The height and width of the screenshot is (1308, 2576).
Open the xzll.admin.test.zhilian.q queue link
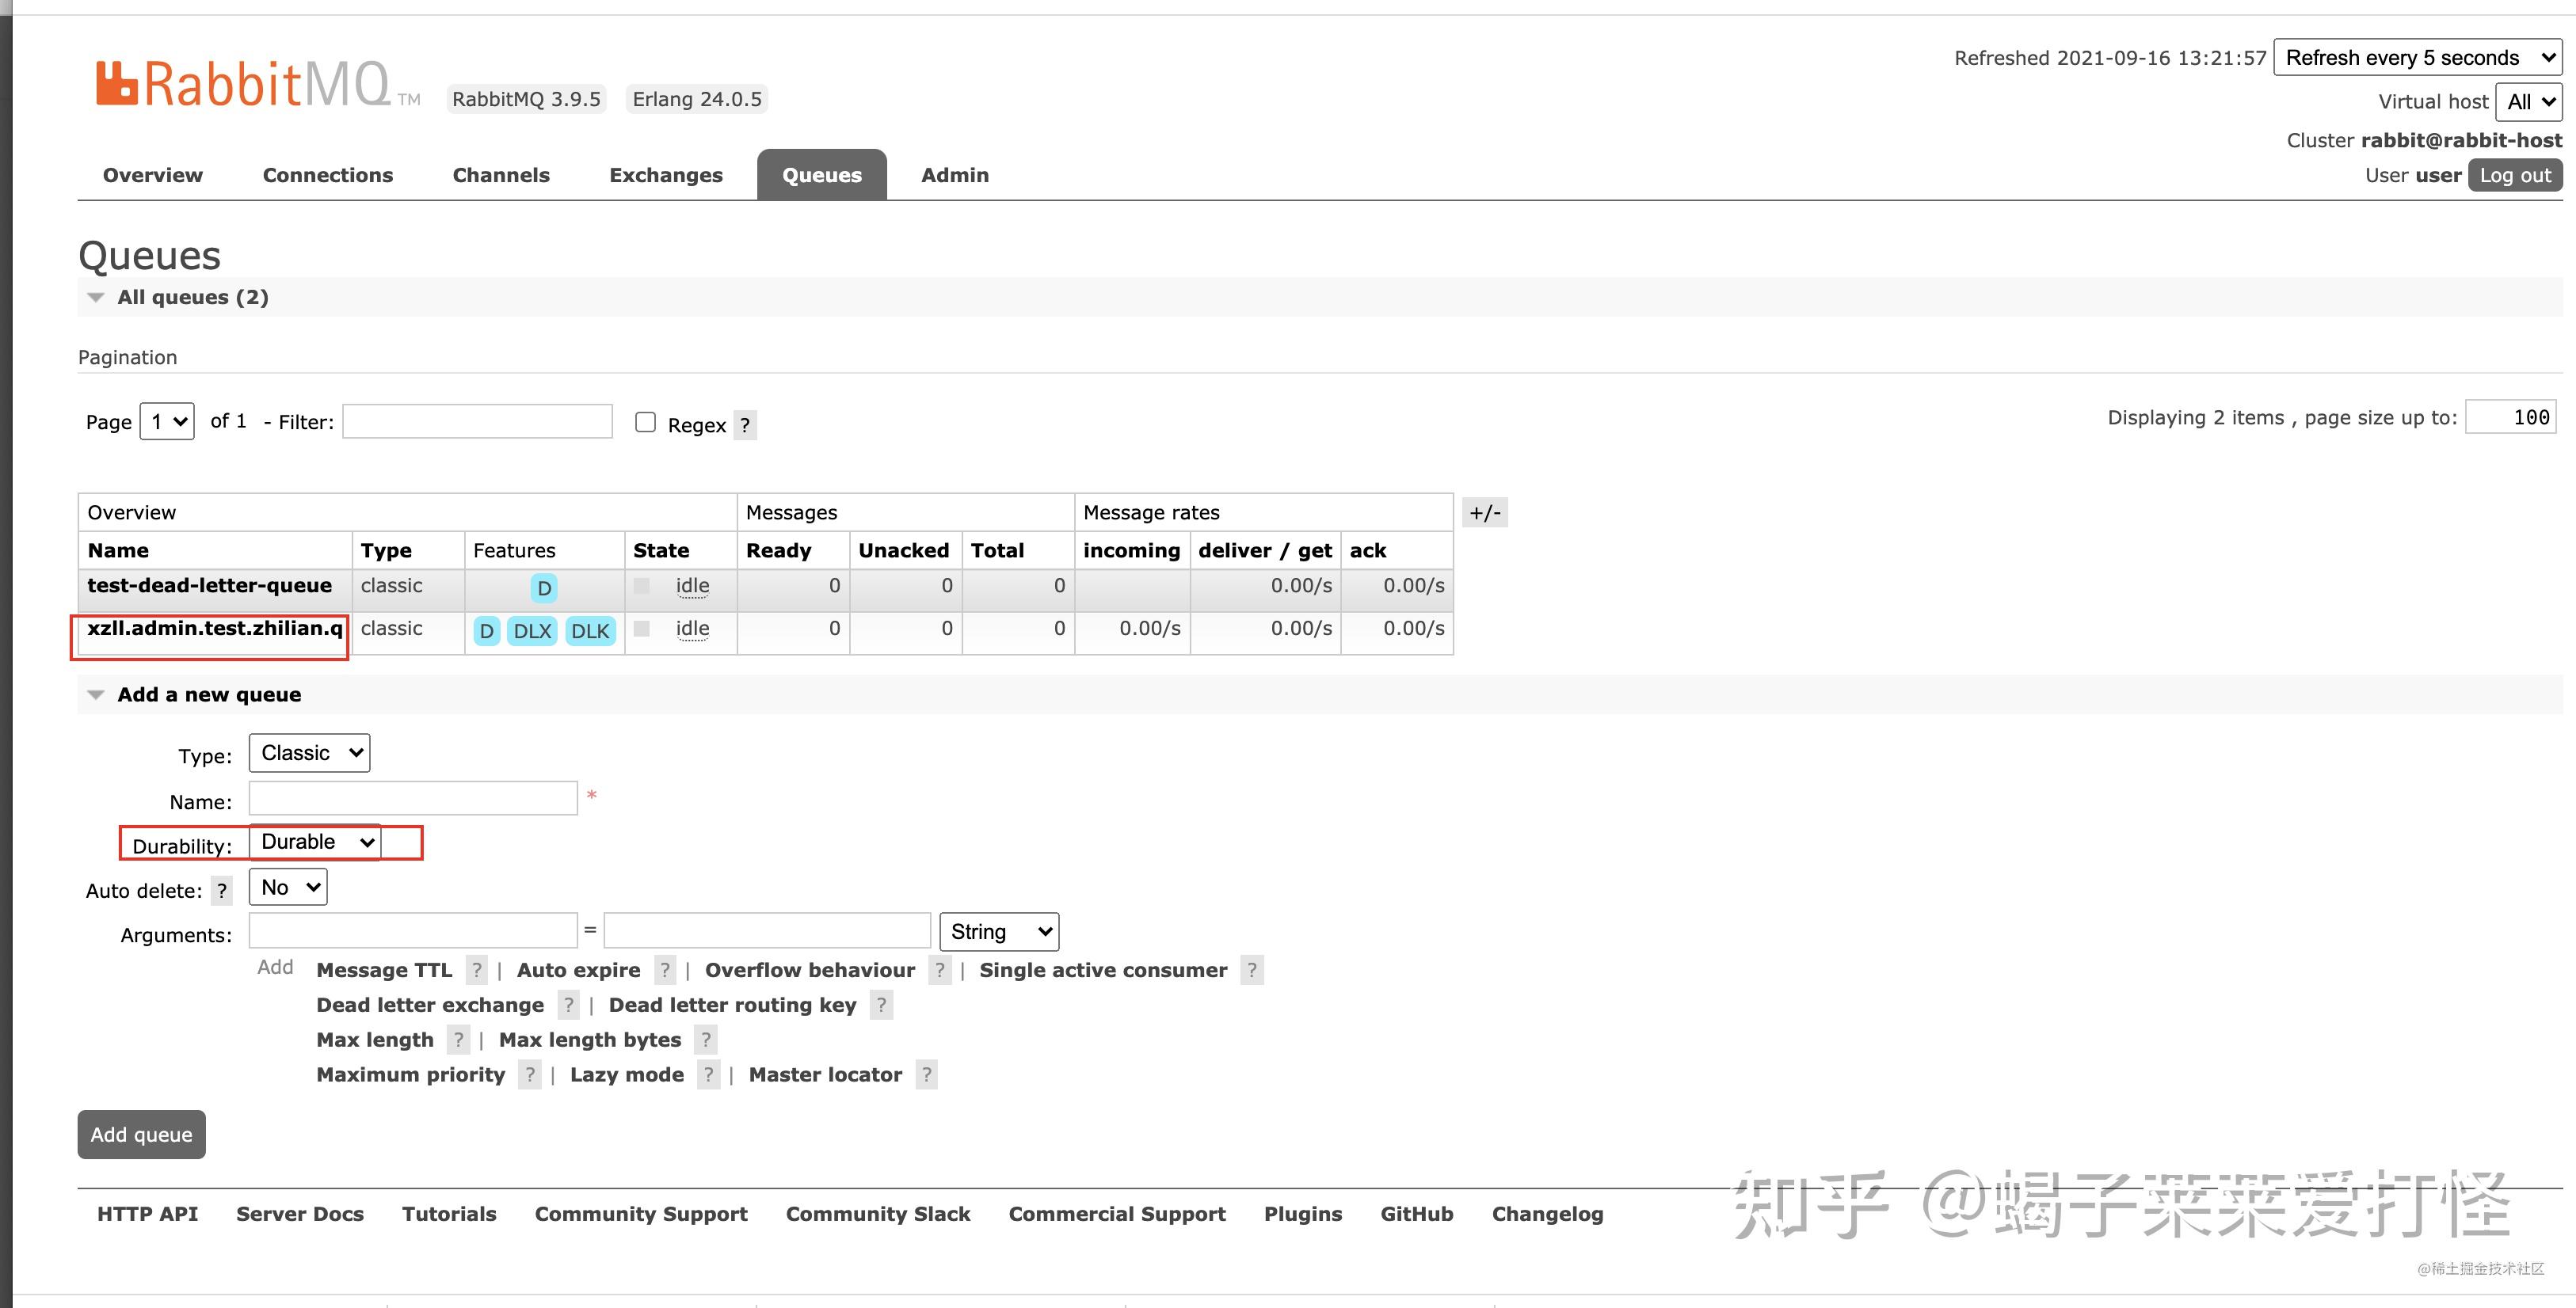[x=214, y=629]
